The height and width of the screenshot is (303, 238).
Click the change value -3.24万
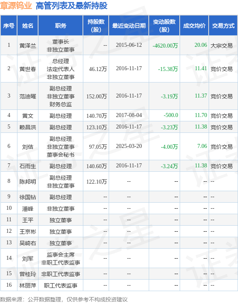tap(169, 166)
